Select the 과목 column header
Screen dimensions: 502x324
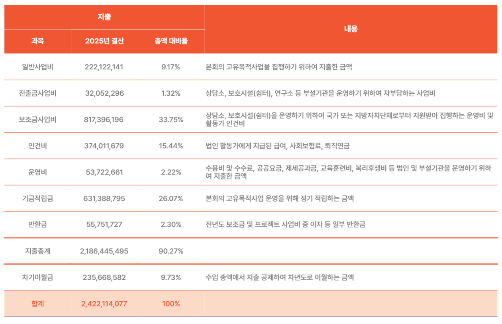click(x=37, y=41)
